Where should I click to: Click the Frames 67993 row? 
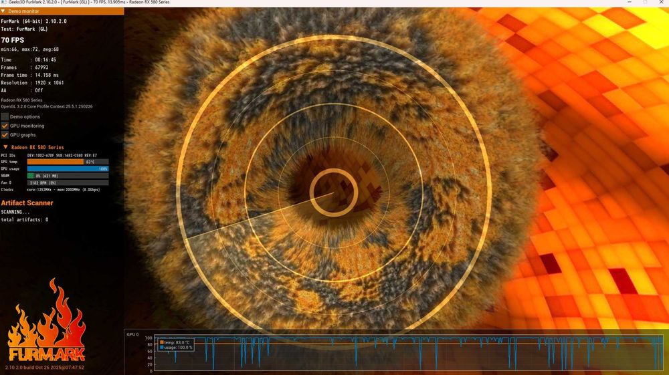click(x=24, y=68)
